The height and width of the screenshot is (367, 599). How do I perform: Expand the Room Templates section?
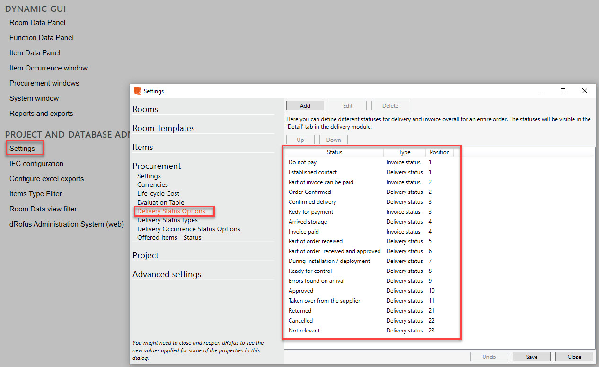pos(163,128)
